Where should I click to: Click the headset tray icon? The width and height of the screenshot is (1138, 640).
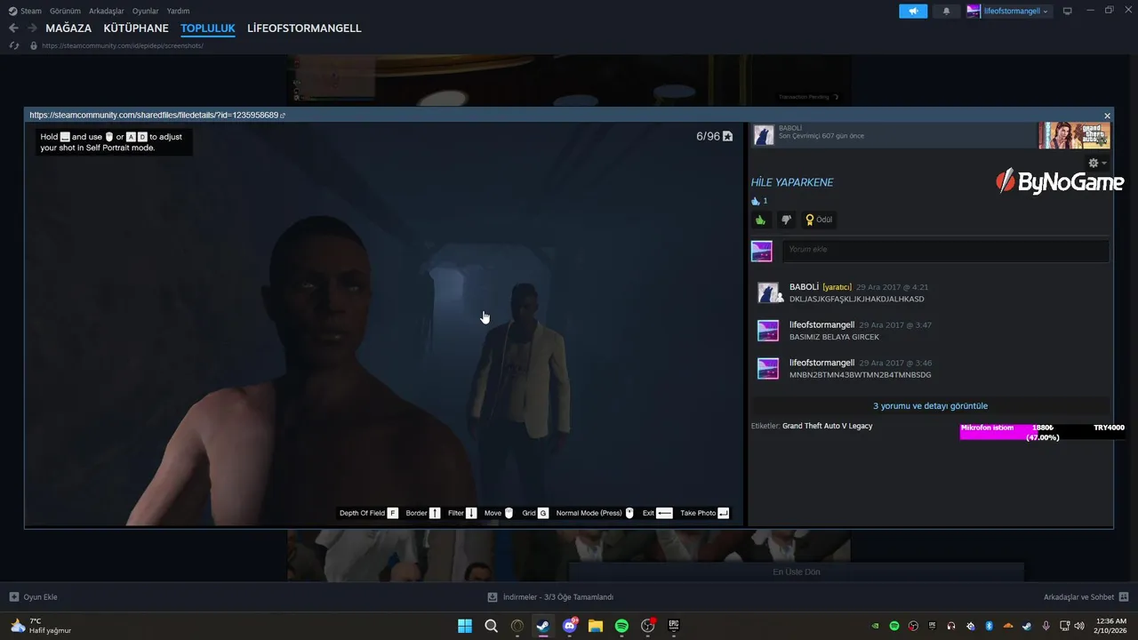pyautogui.click(x=951, y=626)
